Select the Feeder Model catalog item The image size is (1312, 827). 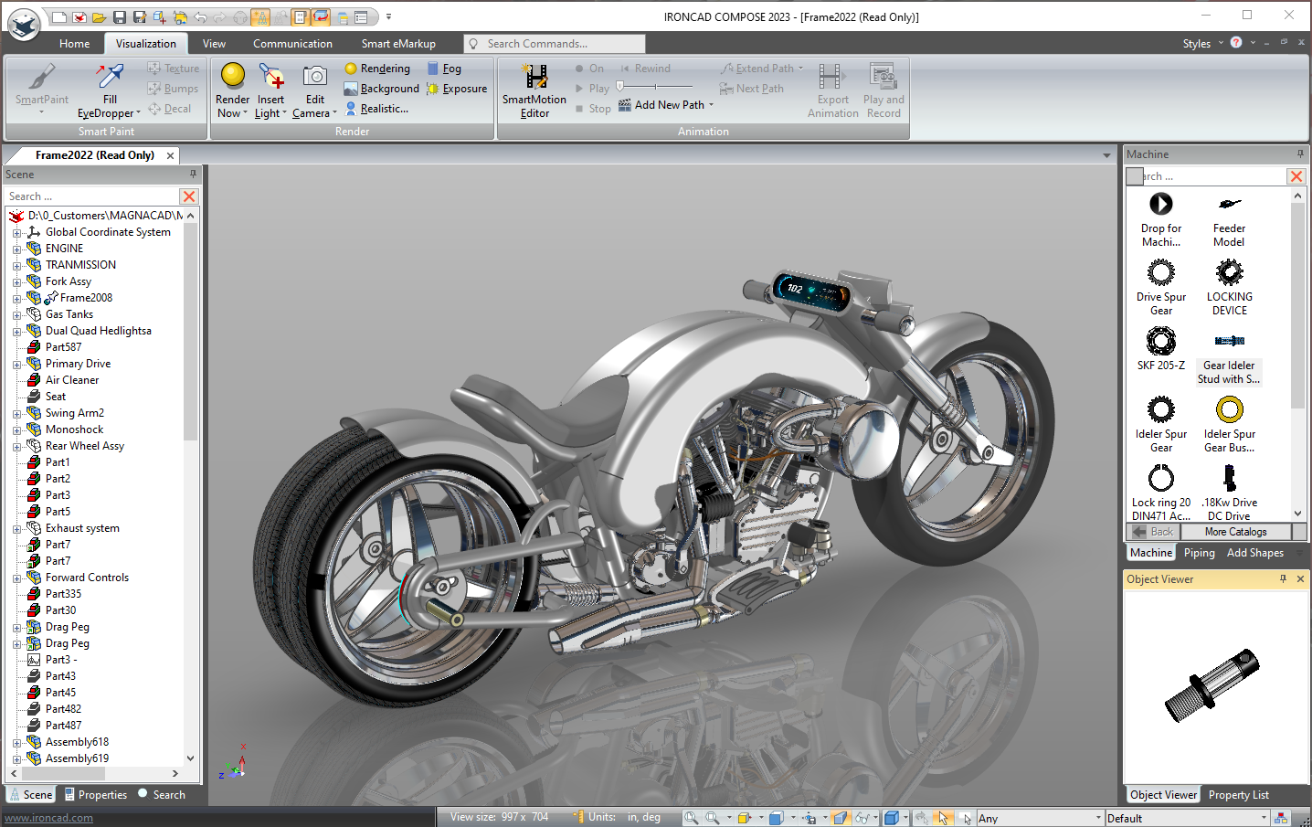click(x=1229, y=219)
